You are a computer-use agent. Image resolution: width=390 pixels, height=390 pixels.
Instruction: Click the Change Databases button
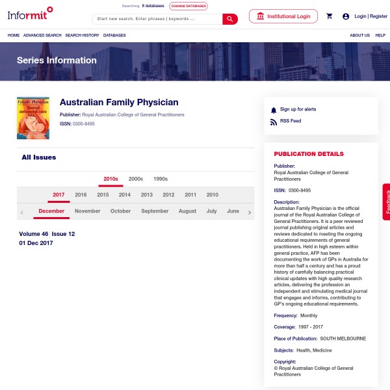point(188,6)
